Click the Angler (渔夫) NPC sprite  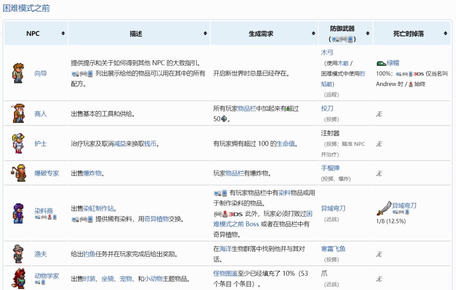coord(18,254)
